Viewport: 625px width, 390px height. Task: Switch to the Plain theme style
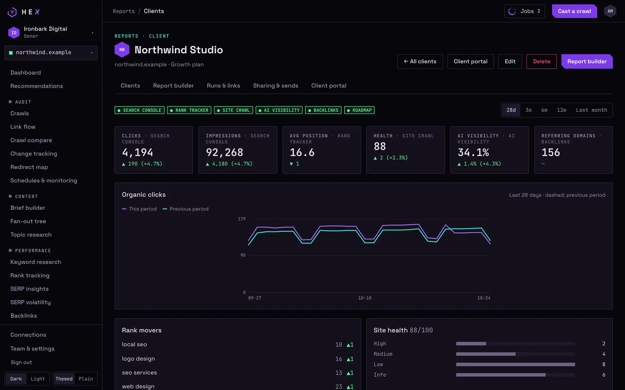pos(86,379)
